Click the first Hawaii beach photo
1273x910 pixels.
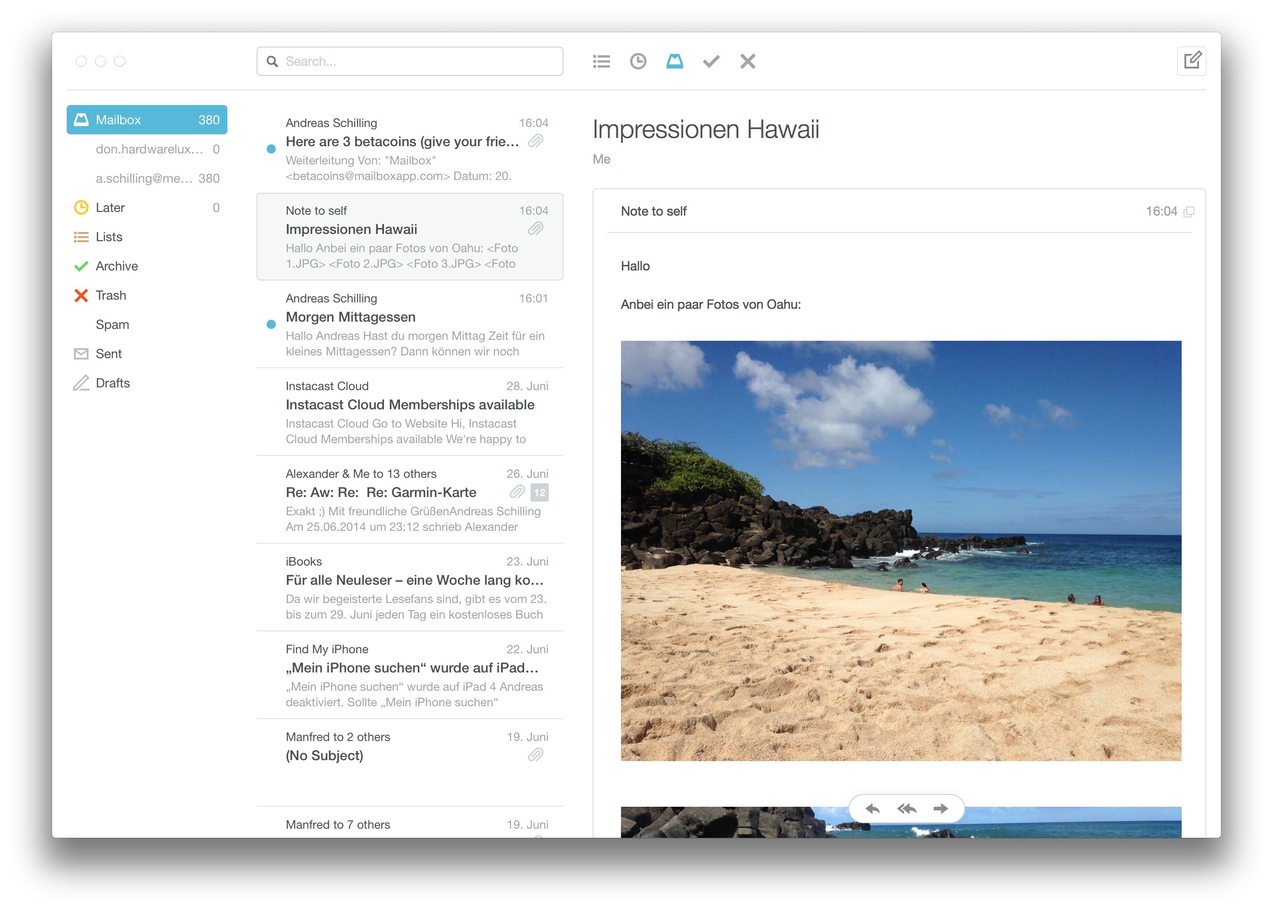[900, 550]
